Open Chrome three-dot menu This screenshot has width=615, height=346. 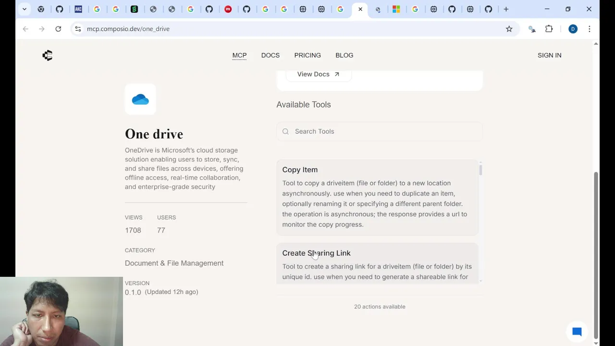[590, 29]
